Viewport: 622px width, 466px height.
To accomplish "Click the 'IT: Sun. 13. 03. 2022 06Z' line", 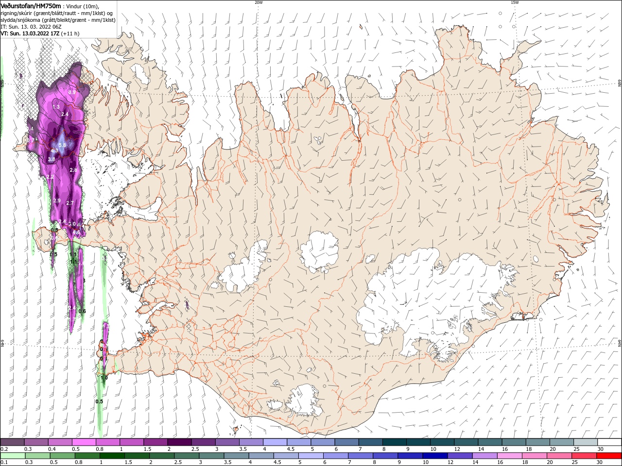I will [x=30, y=27].
